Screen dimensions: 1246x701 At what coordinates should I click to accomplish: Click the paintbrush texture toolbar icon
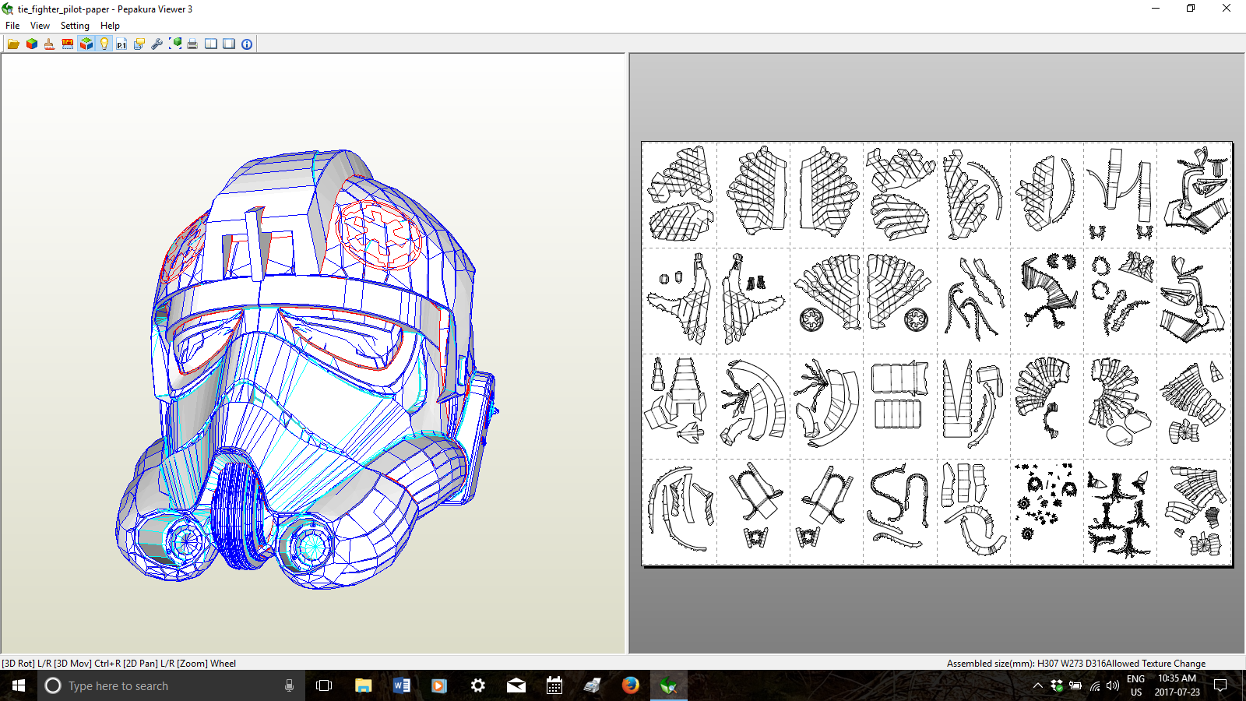(49, 44)
